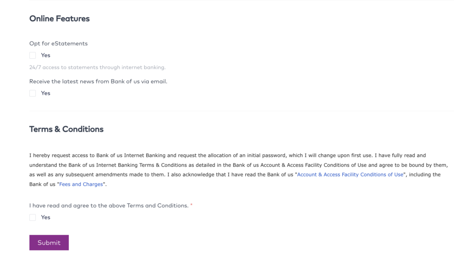This screenshot has height=260, width=454.
Task: Open Account & Access Facility Conditions link
Action: (350, 175)
